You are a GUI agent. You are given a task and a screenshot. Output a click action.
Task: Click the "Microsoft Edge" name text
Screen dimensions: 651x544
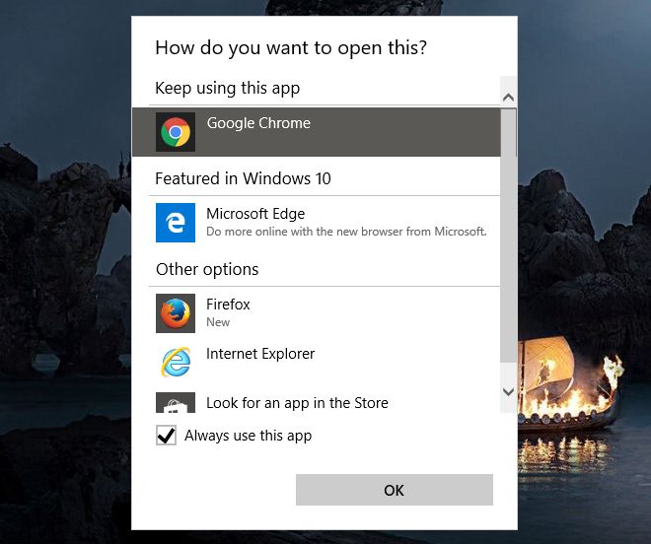point(255,214)
